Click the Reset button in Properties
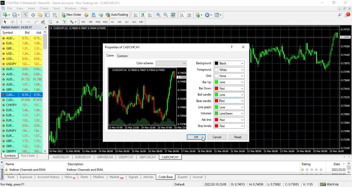This screenshot has height=187, width=352. tap(238, 137)
